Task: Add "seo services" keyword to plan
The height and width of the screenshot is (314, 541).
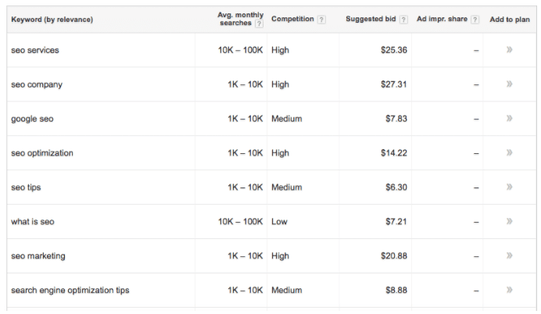Action: tap(509, 50)
